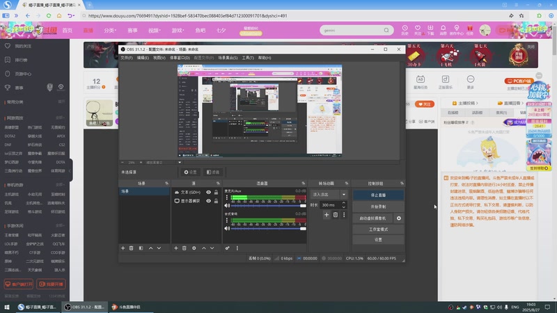This screenshot has width=557, height=313.
Task: Open Douyu download icon in header
Action: pyautogui.click(x=430, y=30)
